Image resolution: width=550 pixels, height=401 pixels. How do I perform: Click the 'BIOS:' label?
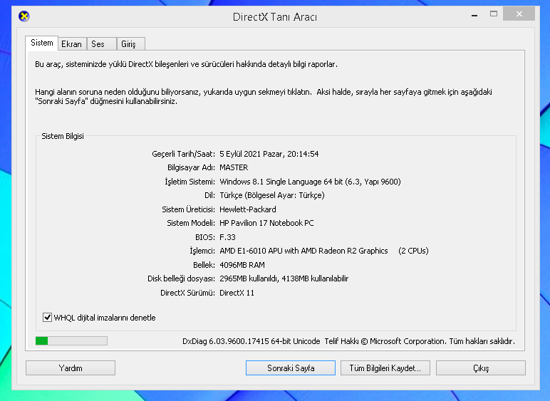[x=205, y=237]
